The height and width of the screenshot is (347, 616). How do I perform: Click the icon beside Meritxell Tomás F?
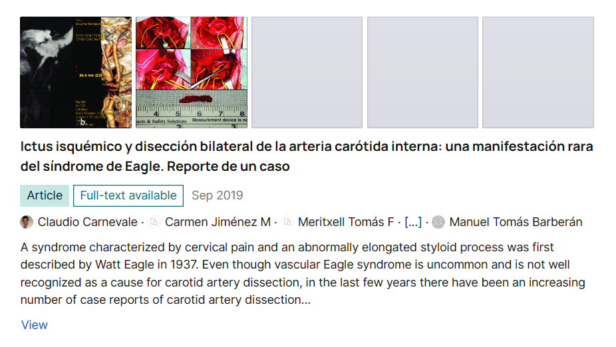[x=287, y=222]
